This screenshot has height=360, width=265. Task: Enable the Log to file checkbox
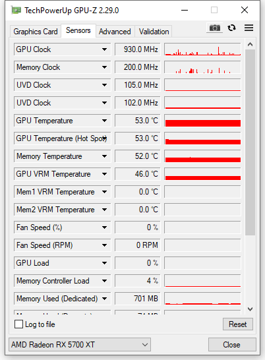(18, 324)
